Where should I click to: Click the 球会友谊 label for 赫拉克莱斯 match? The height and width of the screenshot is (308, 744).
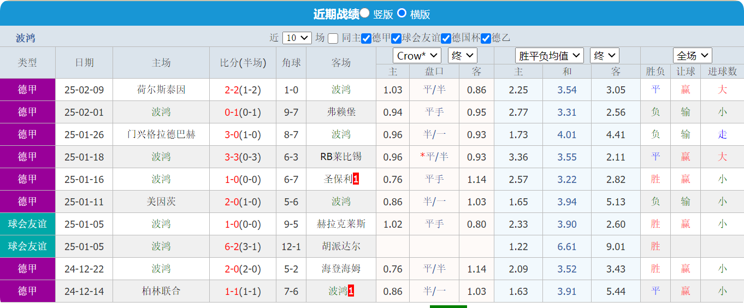click(x=27, y=224)
